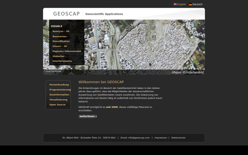This screenshot has height=155, width=248.
Task: Open Gletscher - Interferometrie visual
Action: [62, 59]
